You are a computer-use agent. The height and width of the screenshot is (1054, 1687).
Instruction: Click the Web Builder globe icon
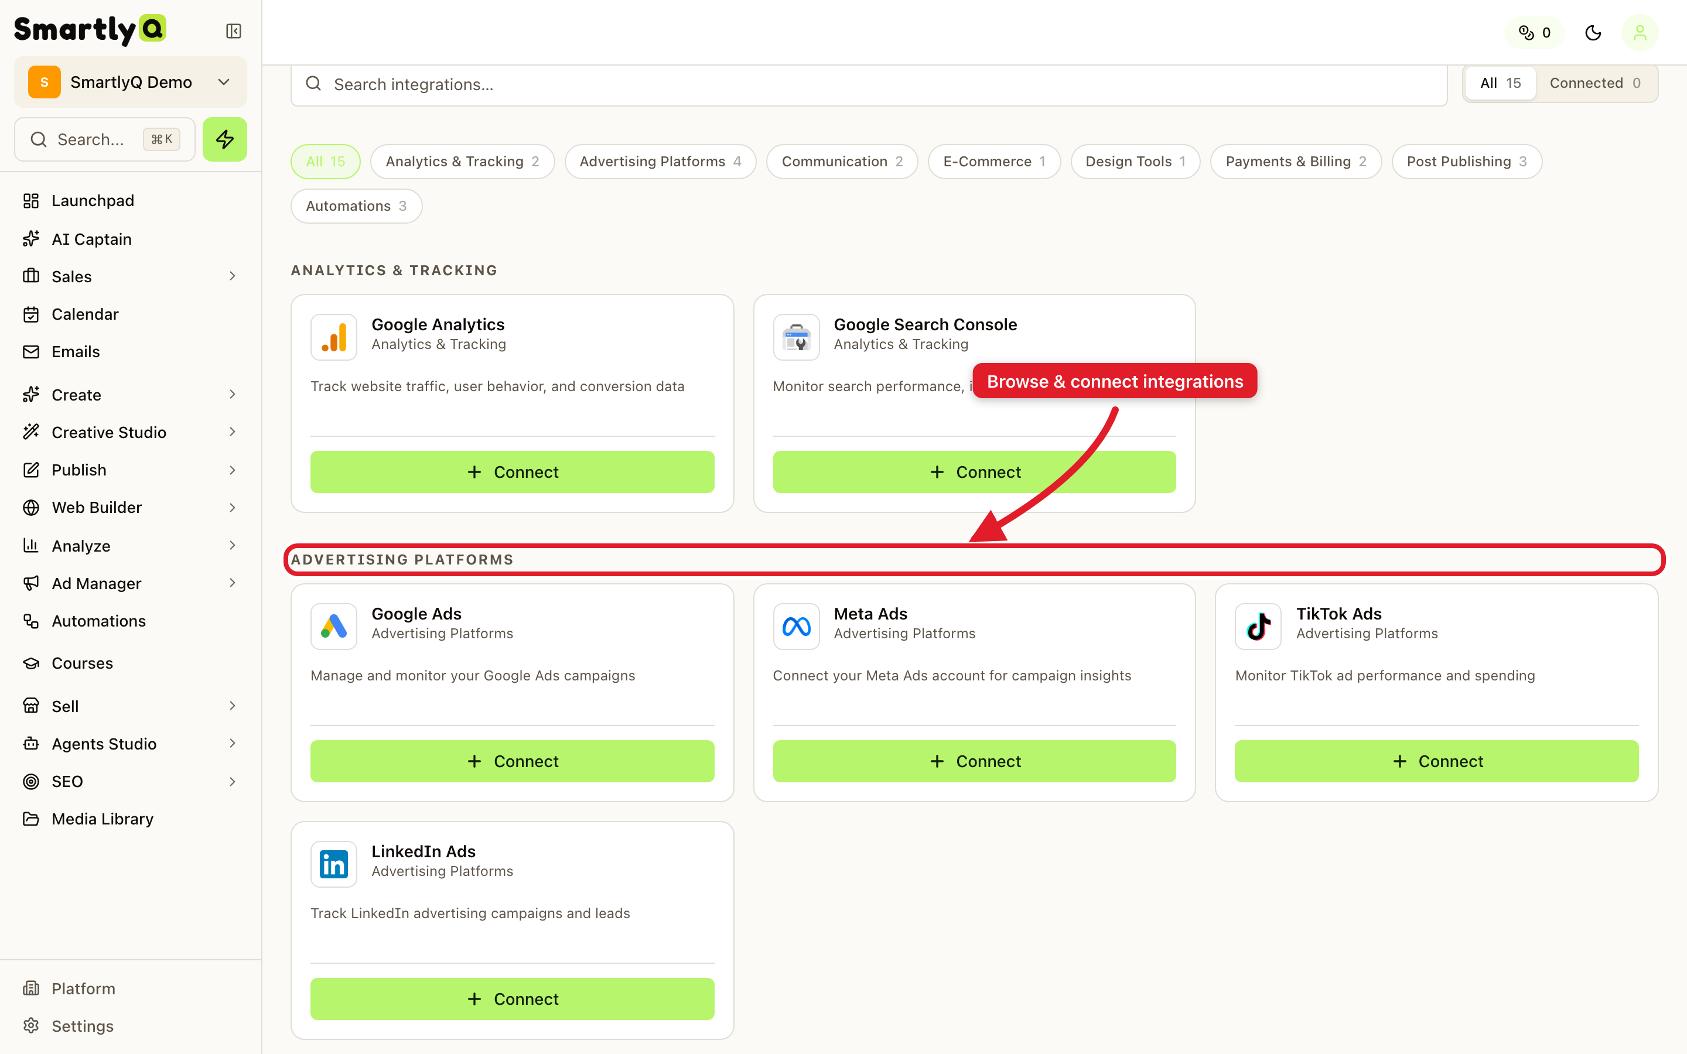click(x=30, y=508)
